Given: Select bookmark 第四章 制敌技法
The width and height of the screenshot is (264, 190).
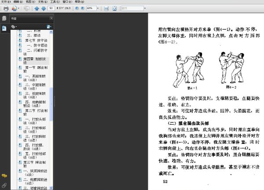Looking at the screenshot, I should (34, 61).
